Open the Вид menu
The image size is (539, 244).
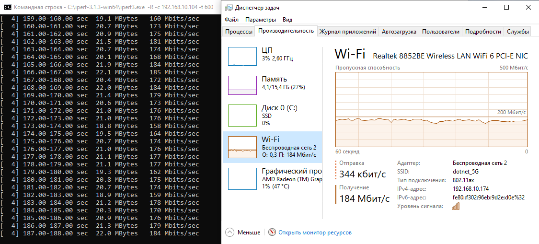pyautogui.click(x=287, y=20)
